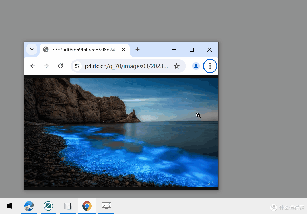Bookmark this page with the star
Viewport: 307px width, 214px height.
[x=177, y=66]
